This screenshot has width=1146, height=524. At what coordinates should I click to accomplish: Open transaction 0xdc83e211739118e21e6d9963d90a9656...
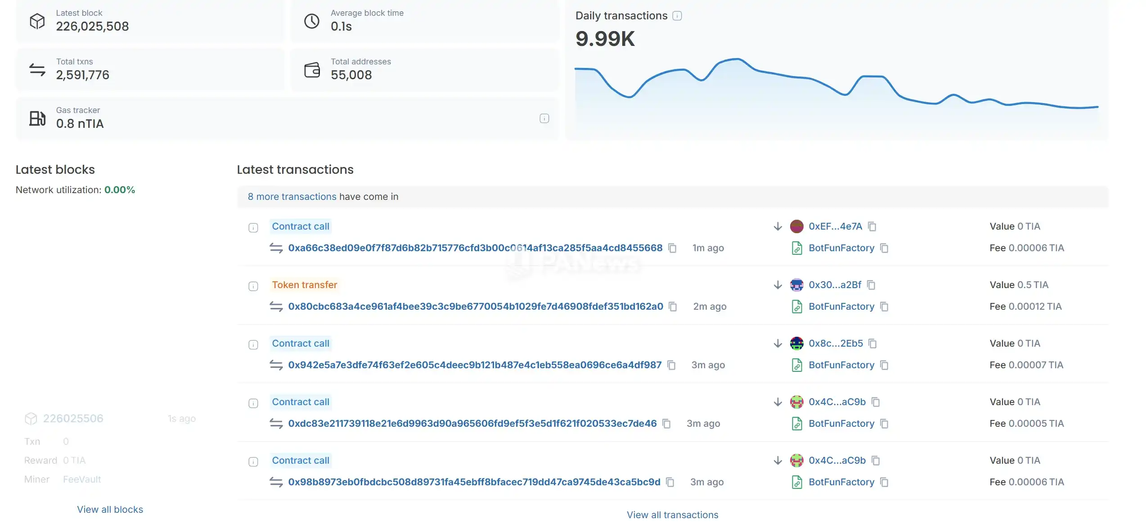point(472,424)
